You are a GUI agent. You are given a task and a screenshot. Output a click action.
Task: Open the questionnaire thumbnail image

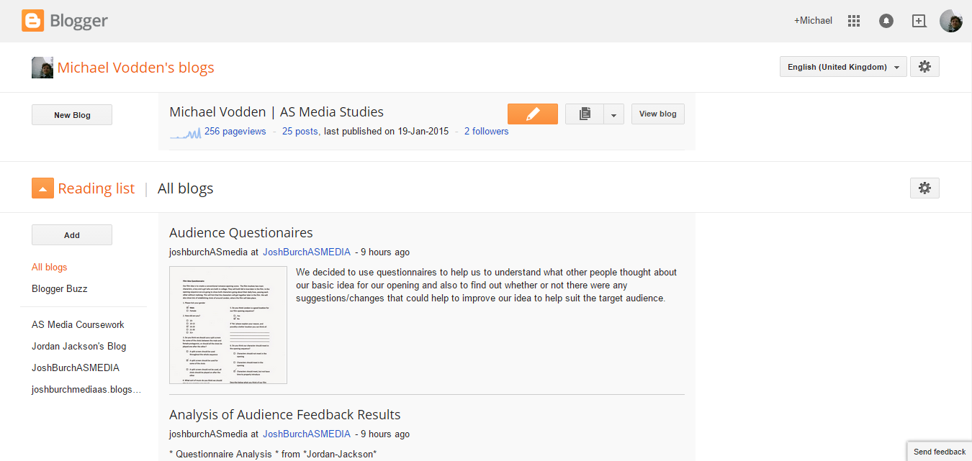[x=228, y=325]
